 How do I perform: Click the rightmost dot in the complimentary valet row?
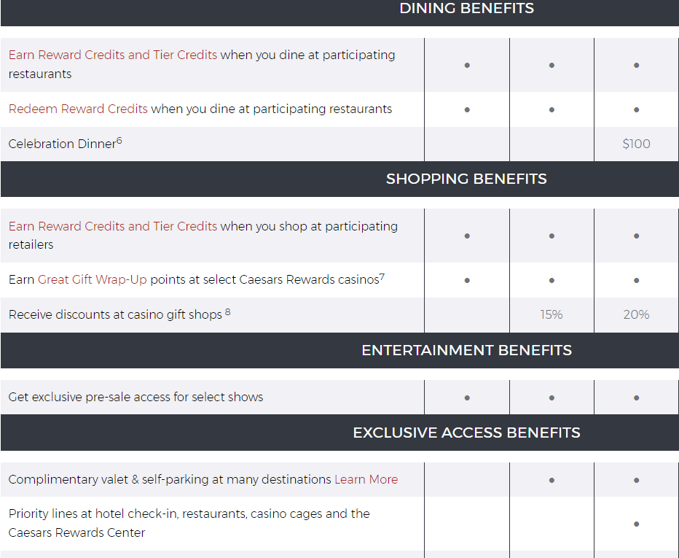(637, 481)
